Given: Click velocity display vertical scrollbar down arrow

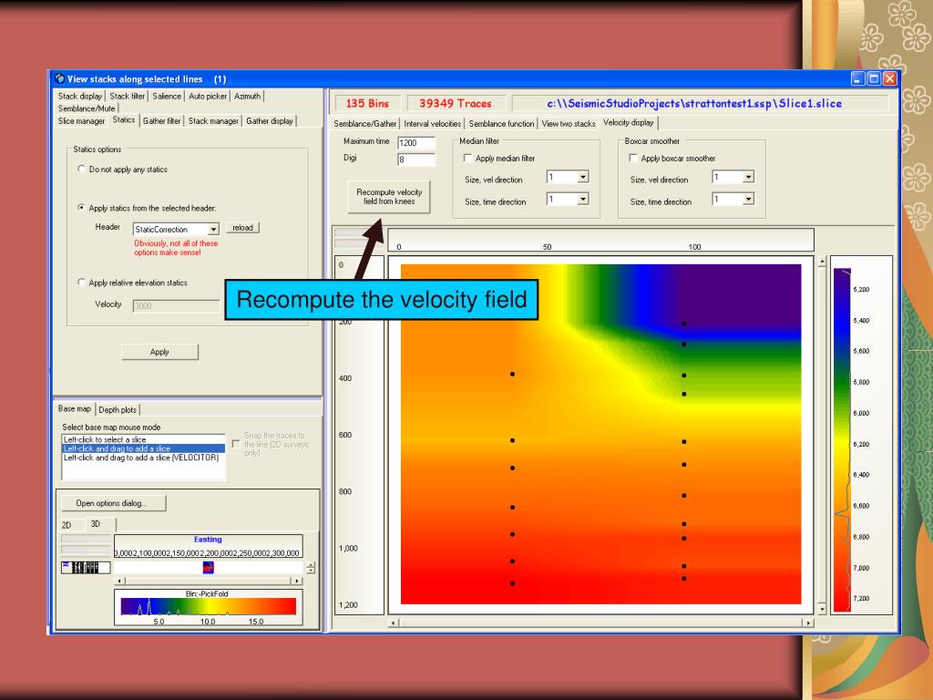Looking at the screenshot, I should coord(822,609).
